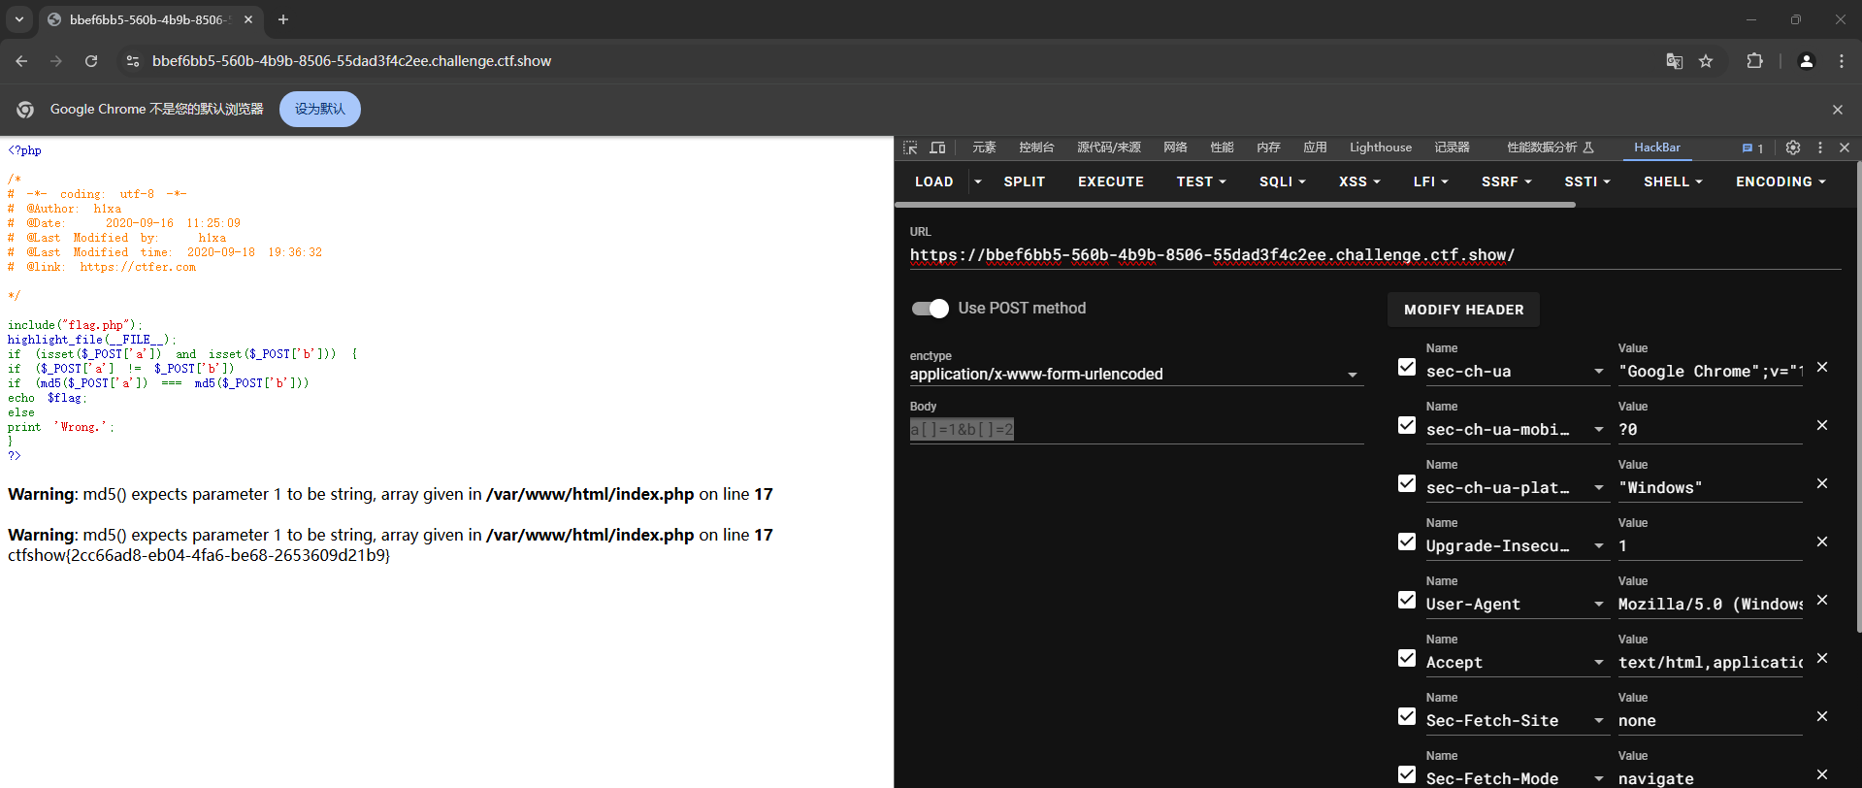Uncheck the sec-ch-ua-mobile header checkbox

click(1407, 425)
